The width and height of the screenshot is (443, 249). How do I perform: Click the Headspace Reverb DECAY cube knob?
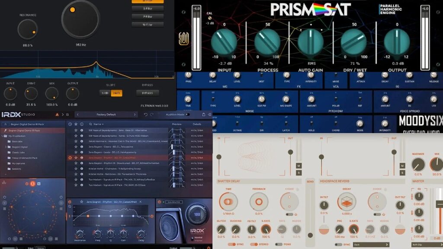[347, 201]
